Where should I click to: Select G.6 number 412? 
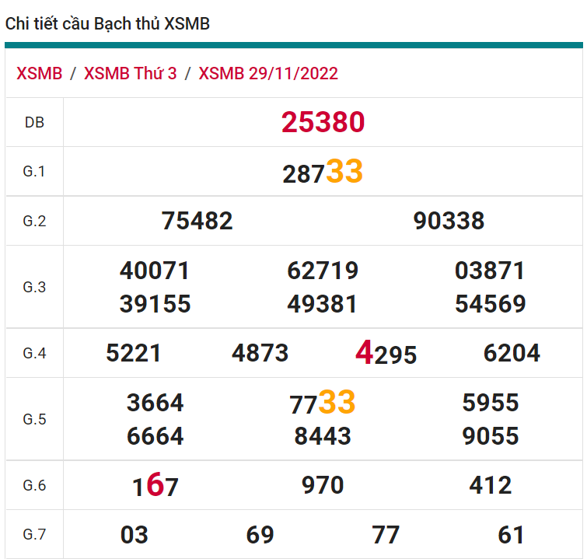490,486
